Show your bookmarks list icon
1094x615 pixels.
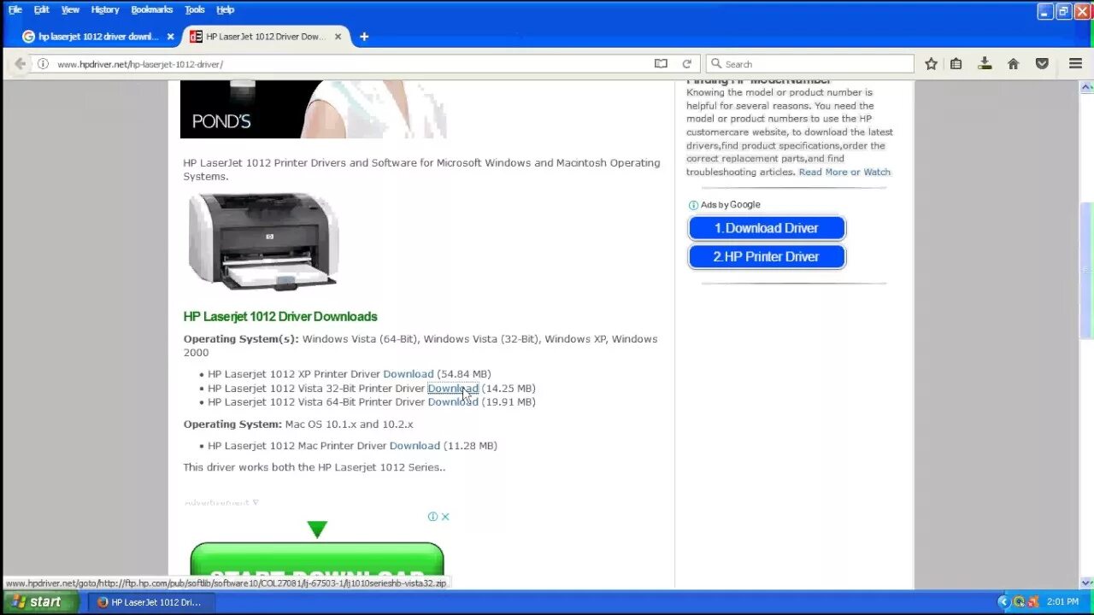coord(956,64)
